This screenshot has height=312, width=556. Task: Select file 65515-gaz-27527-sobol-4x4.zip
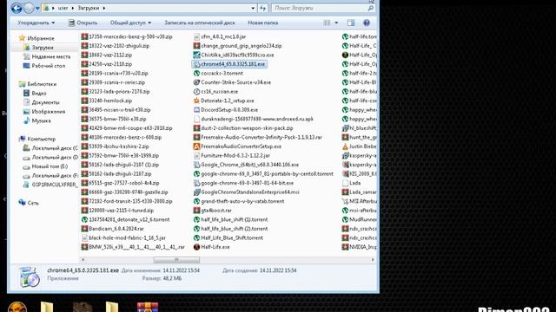tap(123, 183)
